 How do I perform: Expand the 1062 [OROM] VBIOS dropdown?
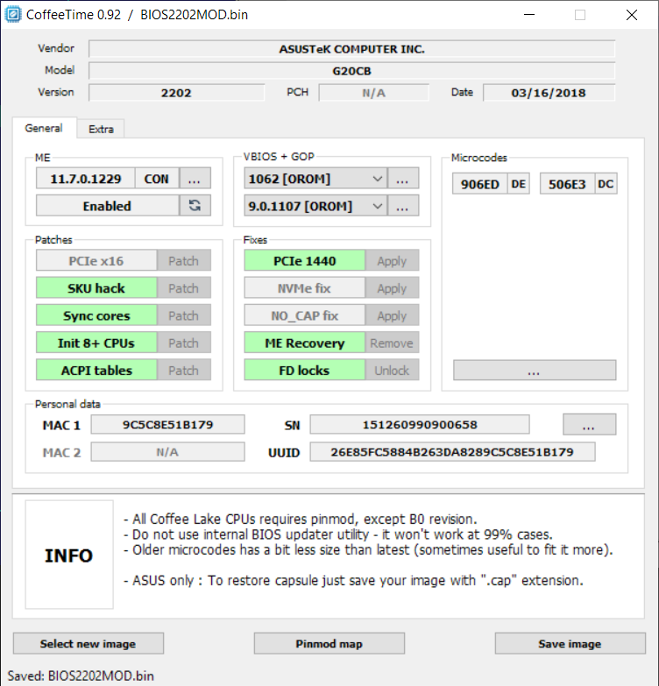(x=377, y=179)
